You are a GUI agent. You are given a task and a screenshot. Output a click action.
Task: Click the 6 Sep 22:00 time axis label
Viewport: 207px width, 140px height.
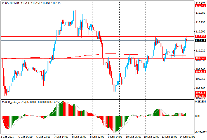(x=43, y=137)
